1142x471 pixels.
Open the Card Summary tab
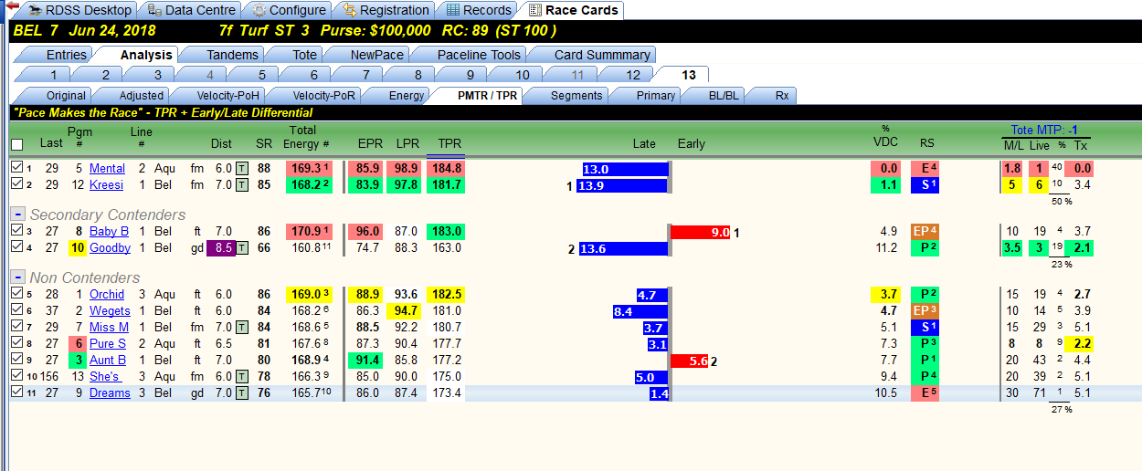coord(602,55)
